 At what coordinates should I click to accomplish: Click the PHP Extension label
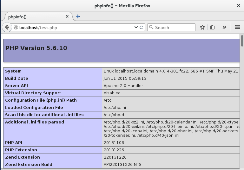click(21, 150)
